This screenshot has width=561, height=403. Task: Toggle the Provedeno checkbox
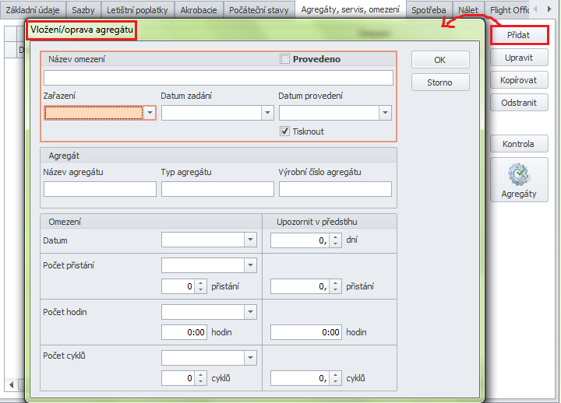click(285, 59)
